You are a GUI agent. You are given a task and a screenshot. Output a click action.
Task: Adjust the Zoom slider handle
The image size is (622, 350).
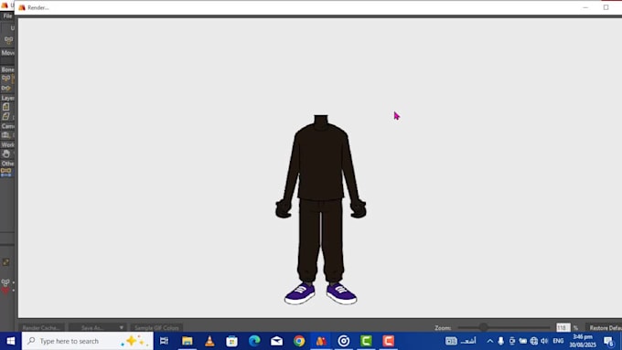pyautogui.click(x=483, y=327)
